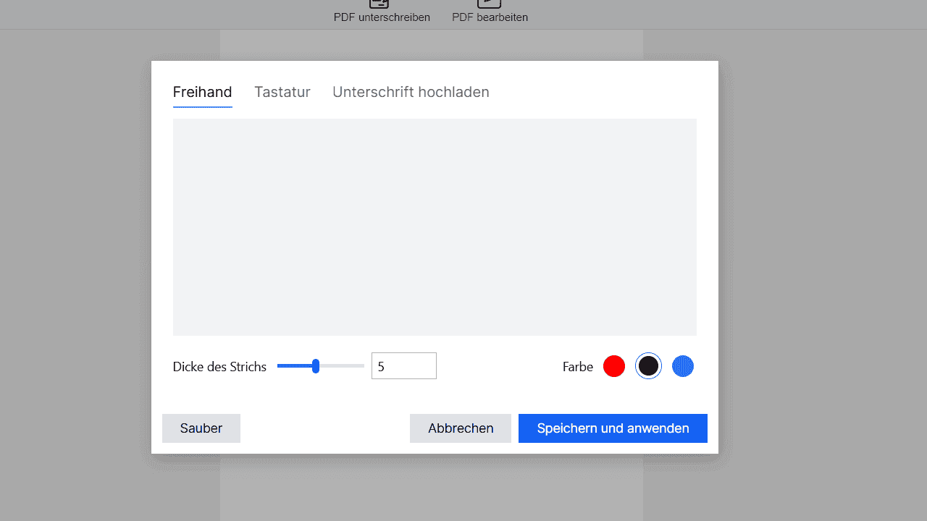The width and height of the screenshot is (927, 521).
Task: Open PDF bearbeiten tool in toolbar
Action: 490,12
